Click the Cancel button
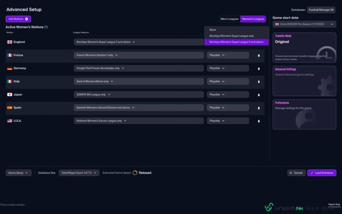 point(296,173)
